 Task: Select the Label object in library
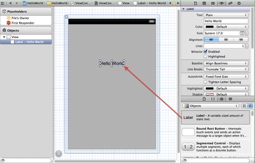click(216, 118)
